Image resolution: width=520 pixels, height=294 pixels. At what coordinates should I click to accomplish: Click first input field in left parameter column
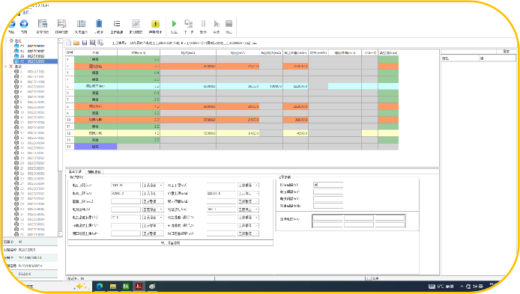(x=126, y=186)
